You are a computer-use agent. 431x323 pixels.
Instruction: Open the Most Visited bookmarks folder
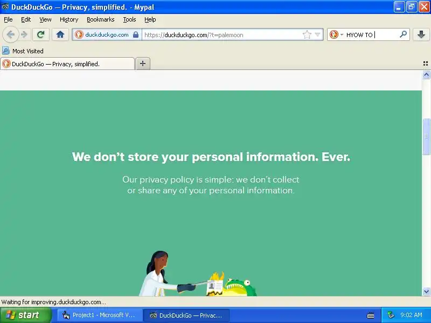click(23, 51)
